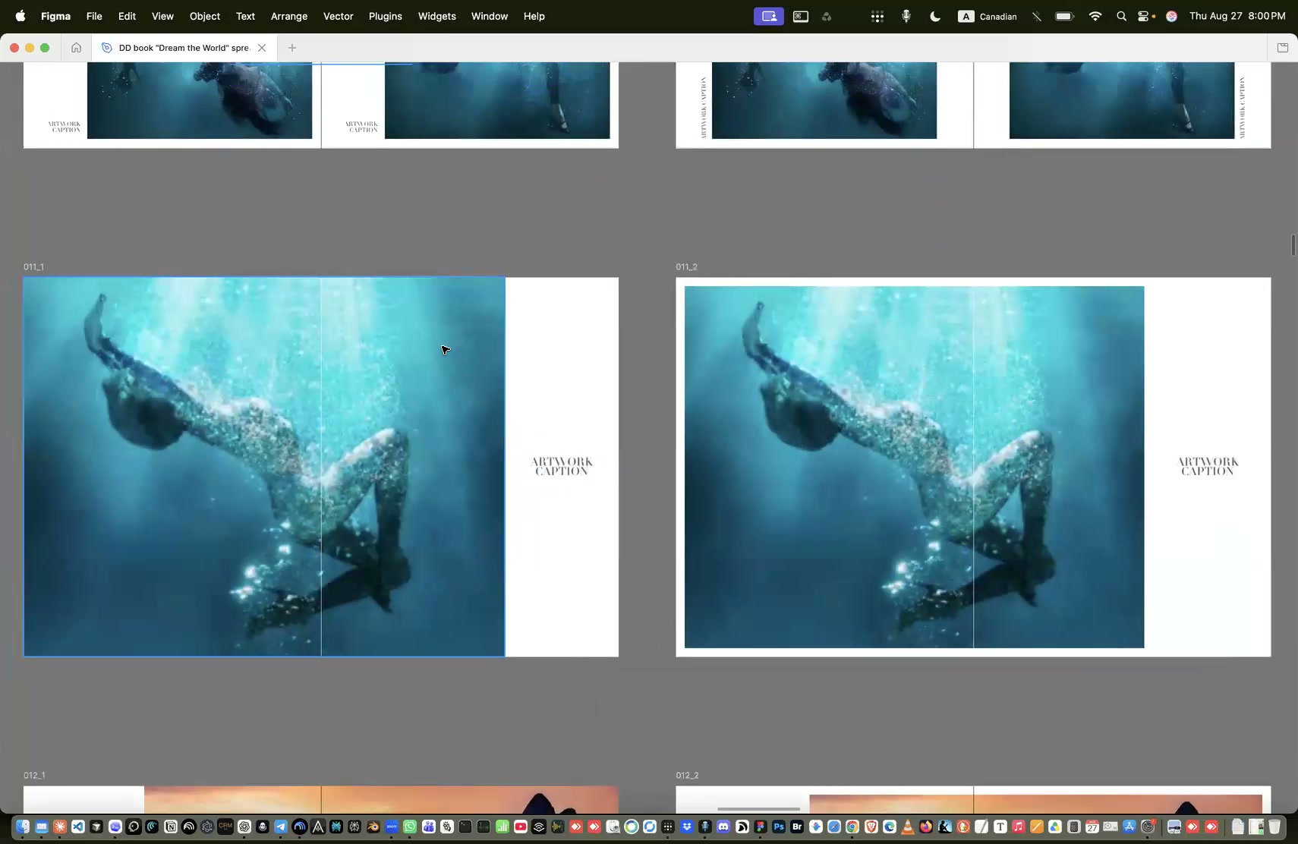Open Figma from the Dock
Viewport: 1298px width, 844px height.
(x=760, y=827)
